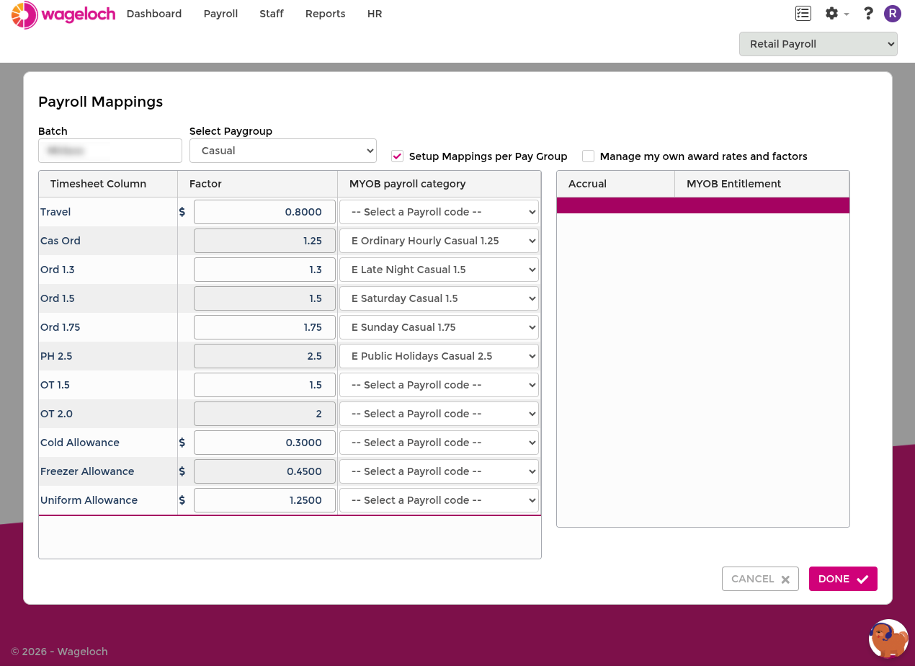The width and height of the screenshot is (915, 666).
Task: Enable Manage my own award rates
Action: pyautogui.click(x=589, y=156)
